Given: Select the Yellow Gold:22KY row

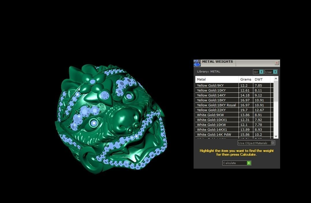Looking at the screenshot, I should (234, 110).
